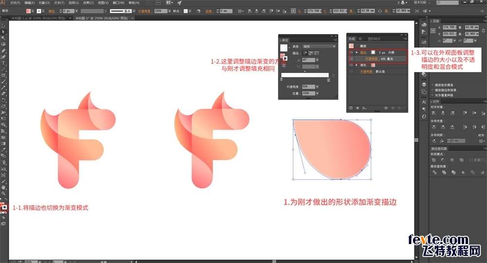Apply gradient along stroke button
The width and height of the screenshot is (487, 263).
click(x=311, y=53)
